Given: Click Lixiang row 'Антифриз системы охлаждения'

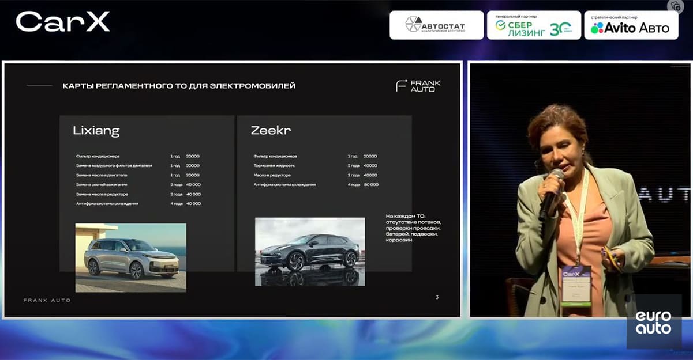Looking at the screenshot, I should click(138, 203).
